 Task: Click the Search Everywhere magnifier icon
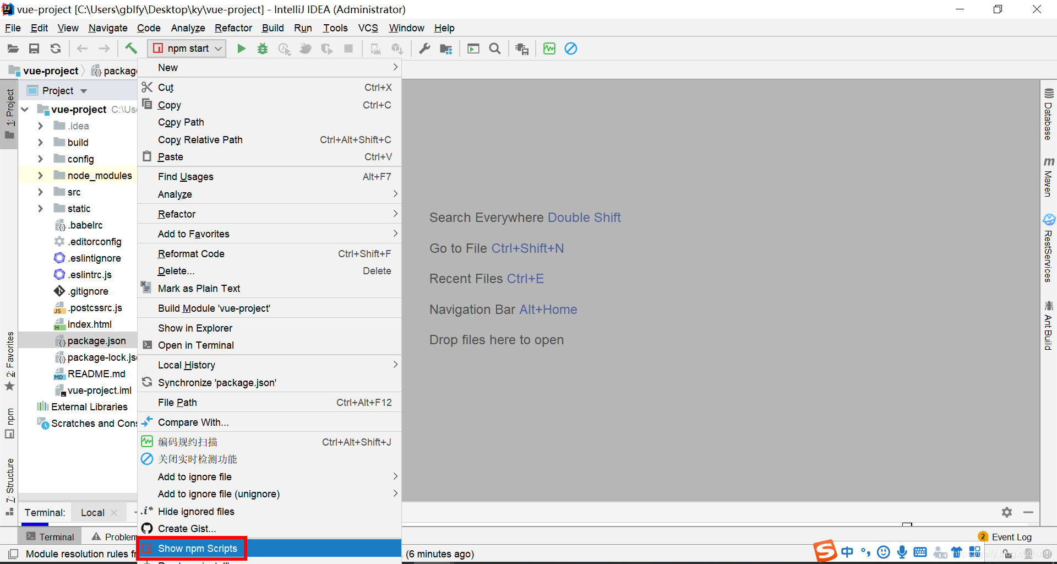coord(495,48)
